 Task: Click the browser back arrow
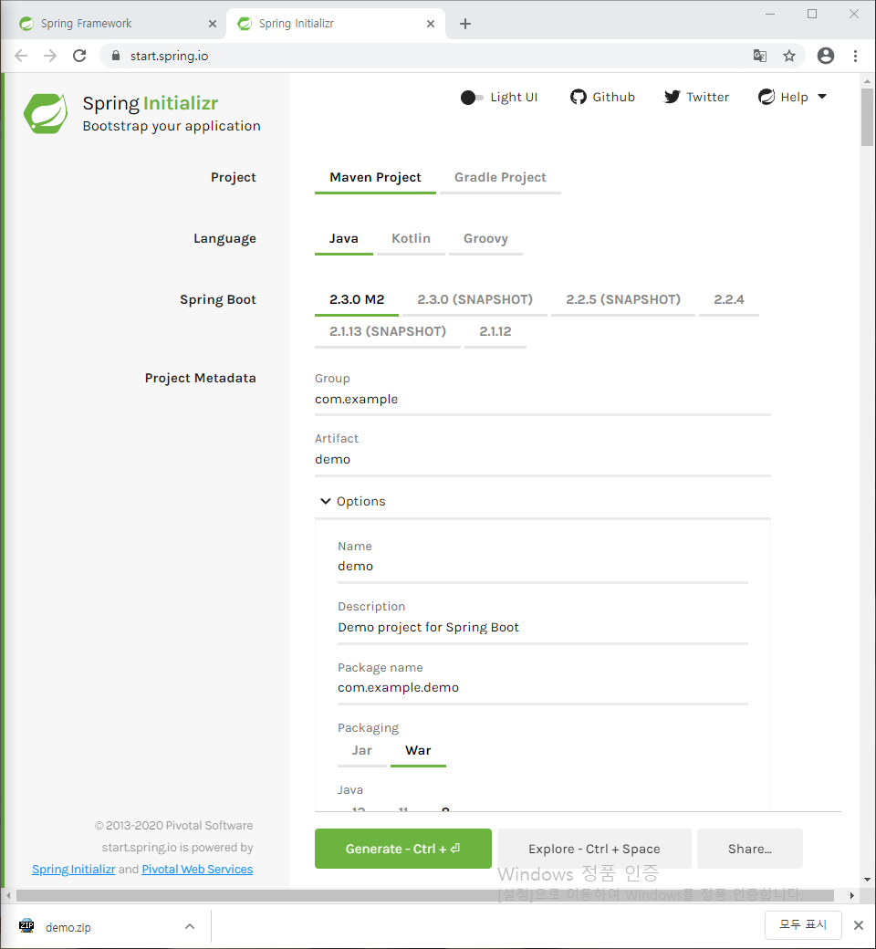pyautogui.click(x=21, y=56)
